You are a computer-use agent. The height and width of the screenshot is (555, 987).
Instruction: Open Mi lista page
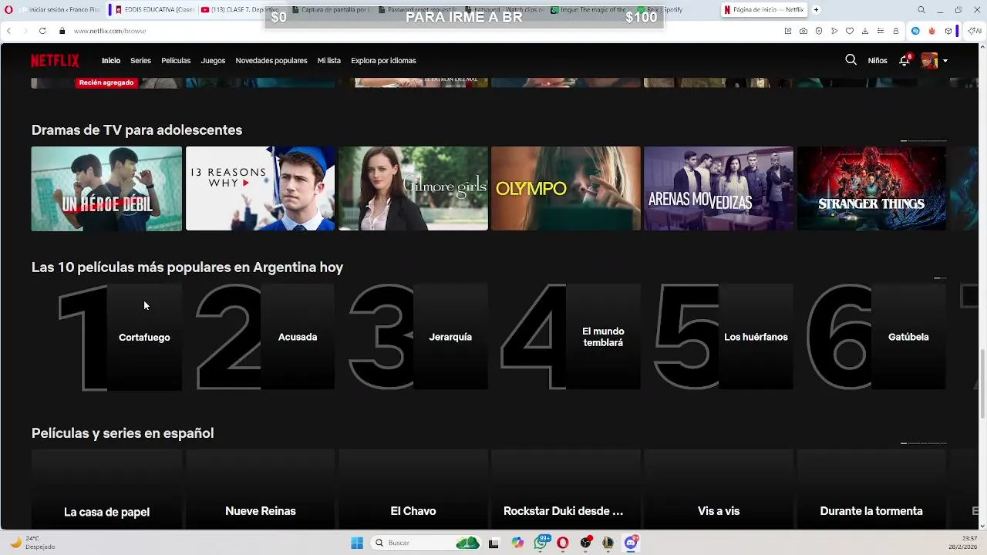[328, 60]
